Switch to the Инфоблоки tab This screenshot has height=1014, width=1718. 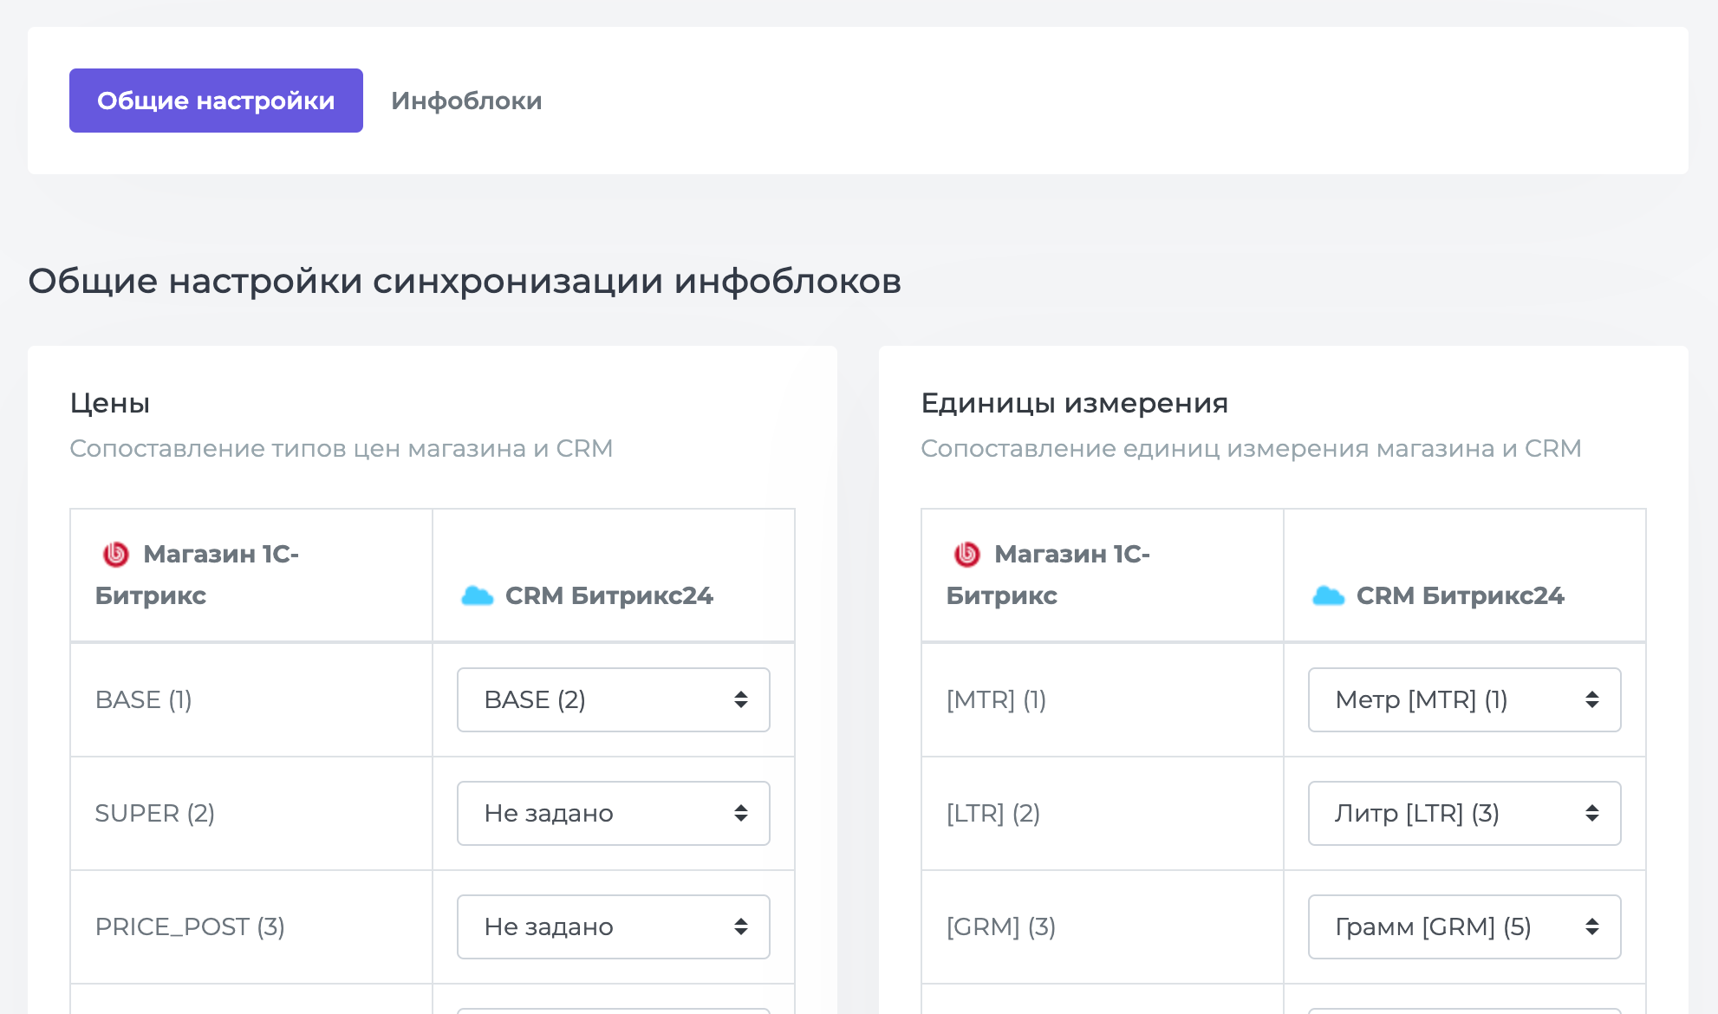[466, 101]
